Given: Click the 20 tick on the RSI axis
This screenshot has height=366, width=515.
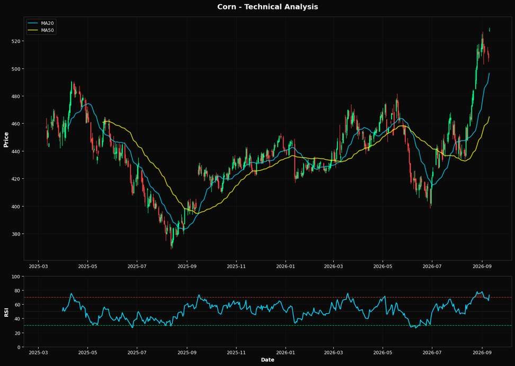Looking at the screenshot, I should click(x=18, y=333).
